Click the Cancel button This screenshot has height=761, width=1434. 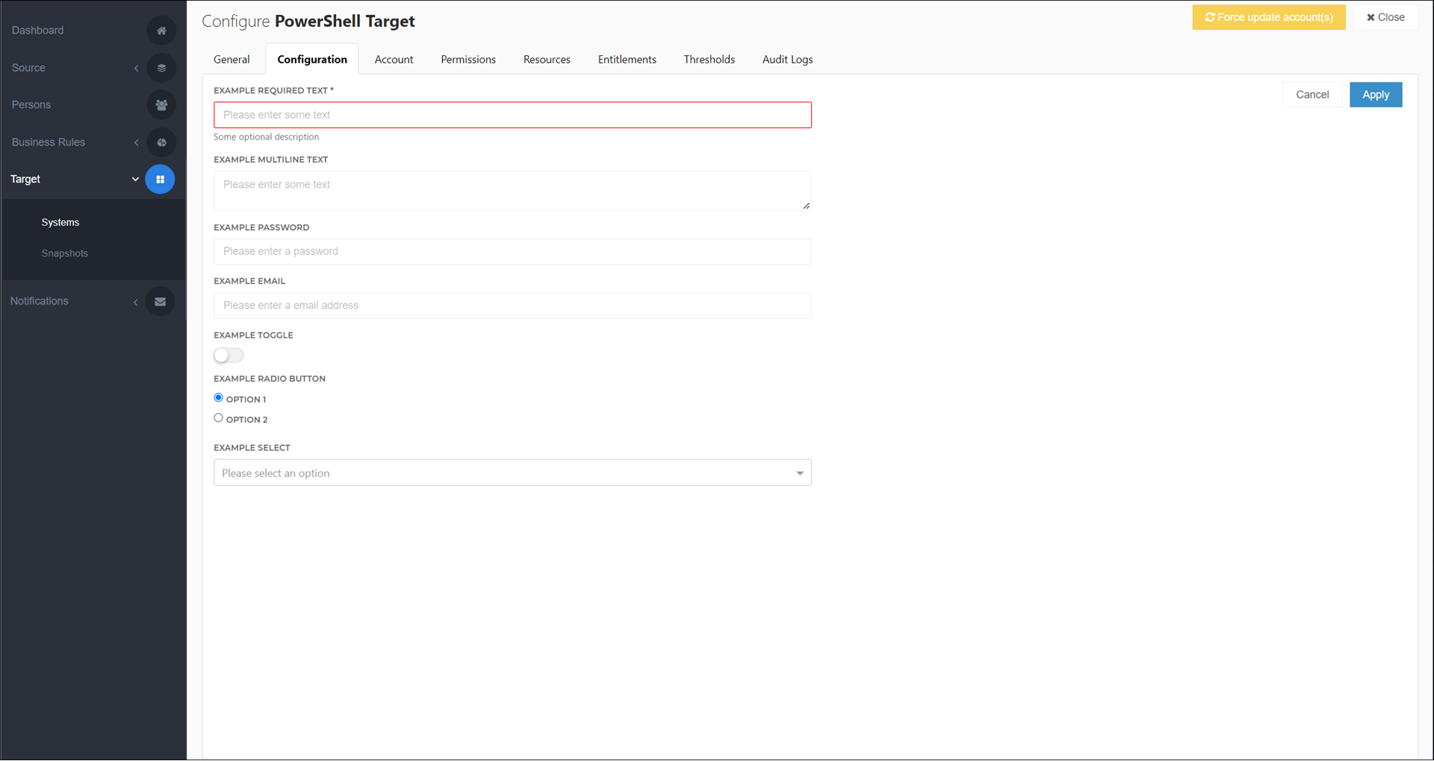pyautogui.click(x=1312, y=95)
